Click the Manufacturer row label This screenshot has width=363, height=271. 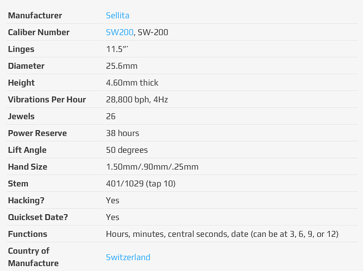(x=35, y=16)
